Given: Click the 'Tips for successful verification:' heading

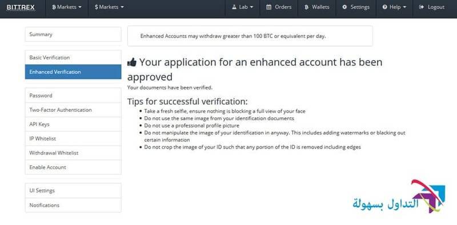Looking at the screenshot, I should click(x=187, y=101).
